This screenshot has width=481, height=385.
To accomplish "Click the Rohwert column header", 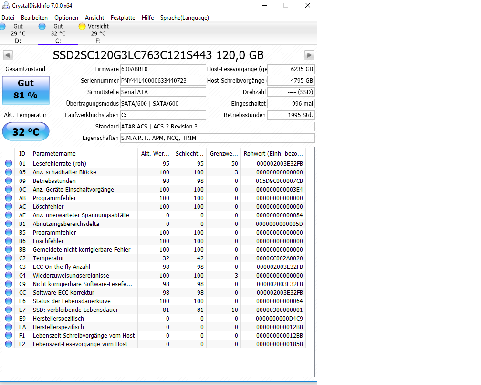I will [x=273, y=153].
